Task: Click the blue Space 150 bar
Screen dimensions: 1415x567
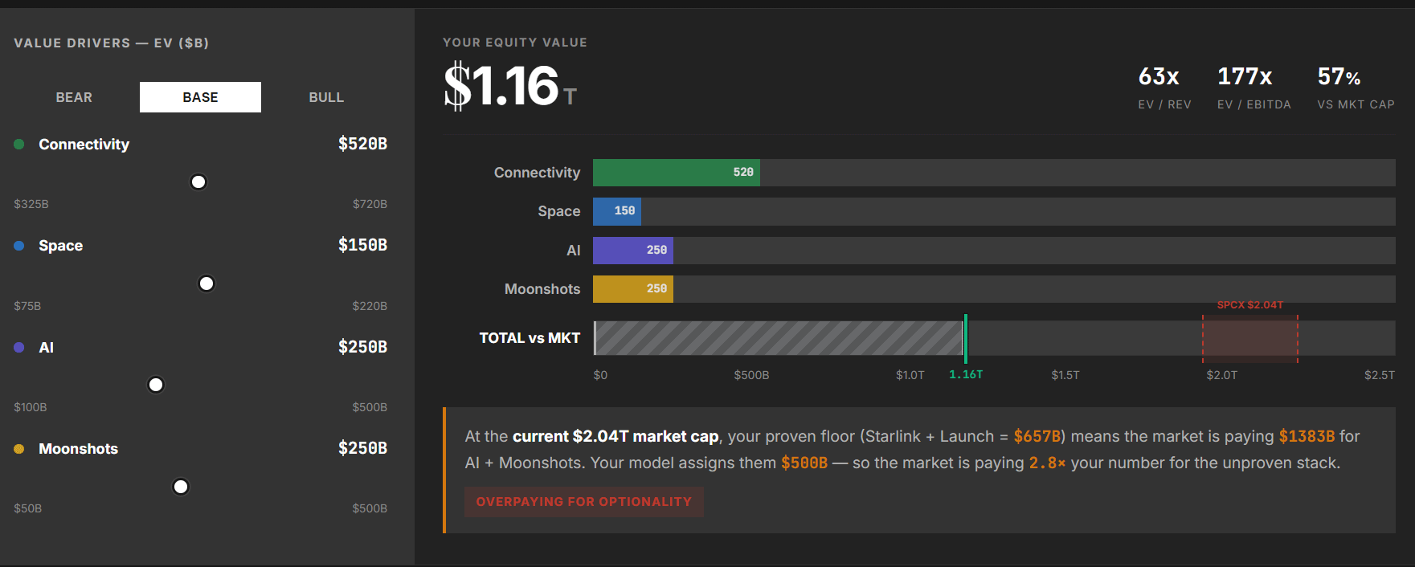Action: (617, 211)
